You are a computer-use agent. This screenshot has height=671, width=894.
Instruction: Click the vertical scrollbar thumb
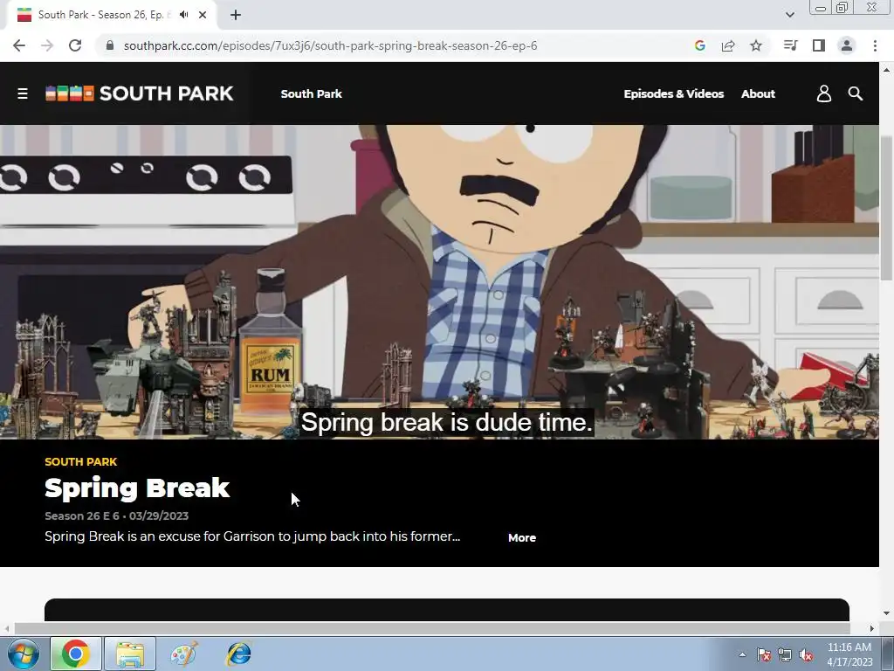[886, 208]
